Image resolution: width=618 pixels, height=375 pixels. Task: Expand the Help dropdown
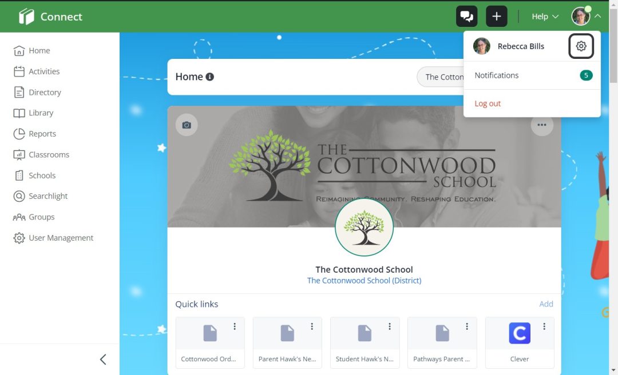click(544, 17)
